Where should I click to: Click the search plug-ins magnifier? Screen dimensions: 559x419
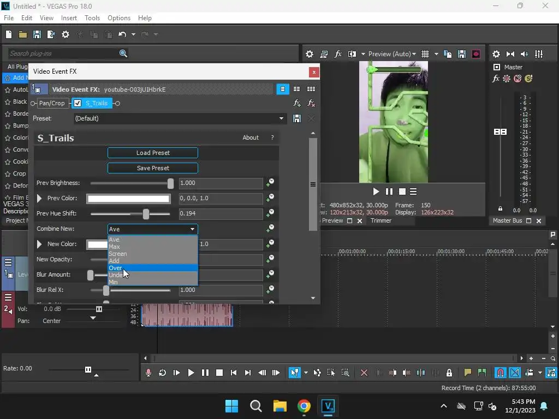tap(123, 53)
